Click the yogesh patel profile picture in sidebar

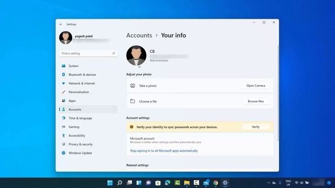(x=65, y=38)
